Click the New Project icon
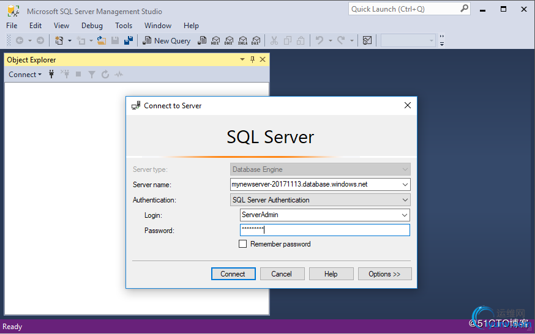Viewport: 535px width, 334px height. (x=59, y=40)
